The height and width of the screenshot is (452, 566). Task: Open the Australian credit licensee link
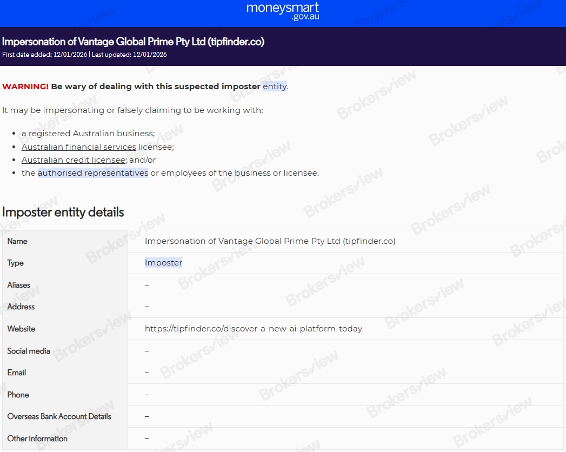74,160
